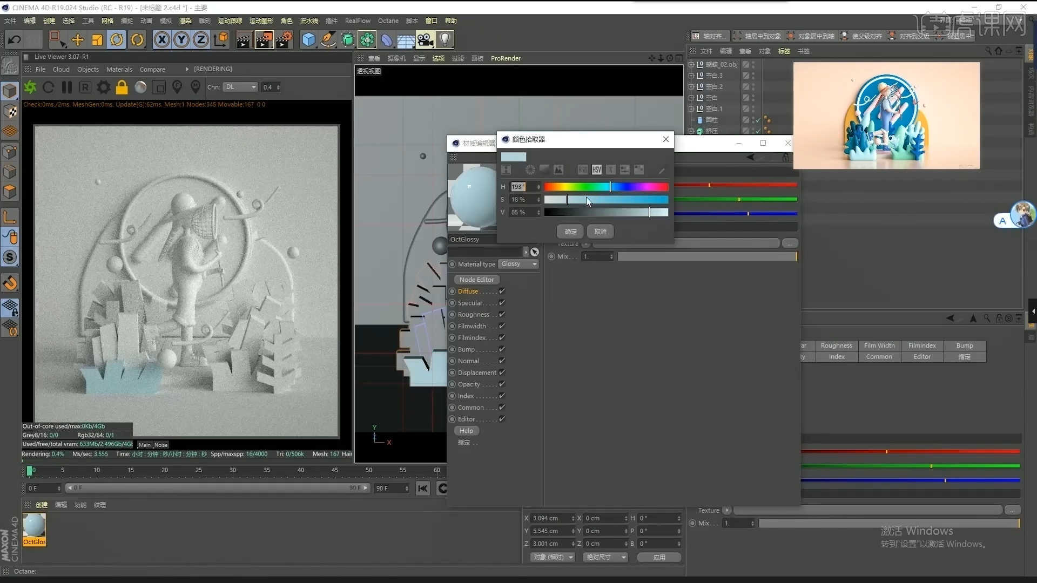Viewport: 1037px width, 583px height.
Task: Toggle clay mode sphere in Live Viewer
Action: tap(140, 87)
